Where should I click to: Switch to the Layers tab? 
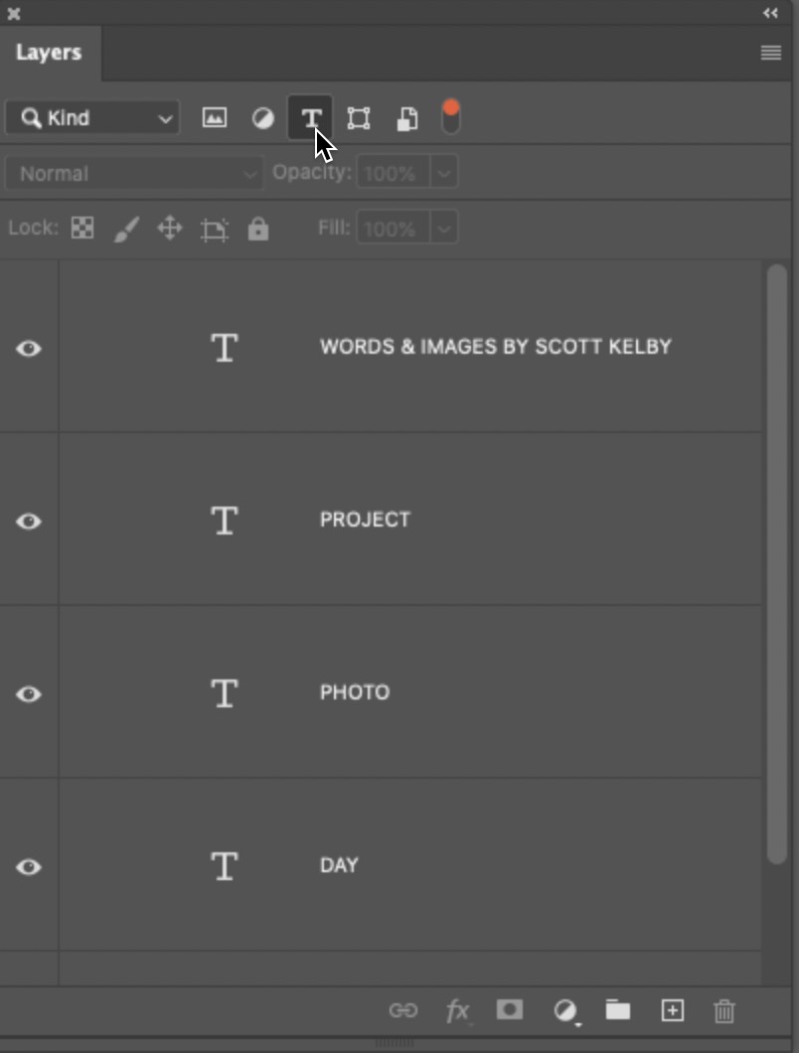coord(49,53)
